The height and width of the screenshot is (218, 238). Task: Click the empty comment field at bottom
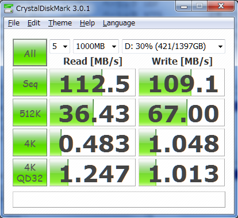[119, 200]
